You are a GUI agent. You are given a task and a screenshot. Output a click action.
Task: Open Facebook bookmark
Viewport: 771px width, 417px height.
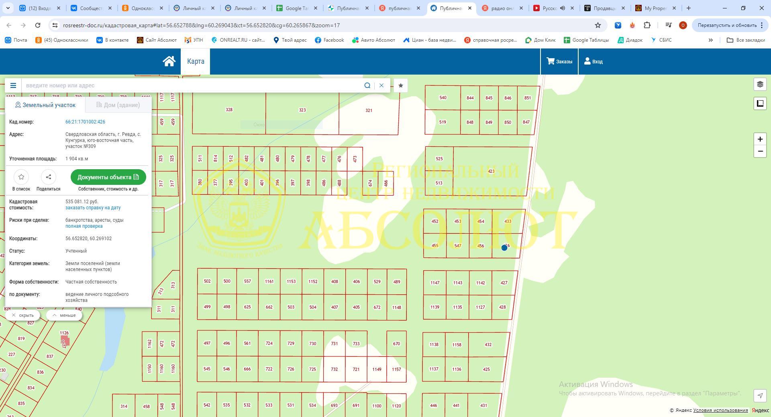pos(329,40)
